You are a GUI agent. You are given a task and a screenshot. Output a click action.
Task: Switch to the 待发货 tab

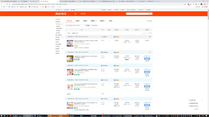point(85,21)
